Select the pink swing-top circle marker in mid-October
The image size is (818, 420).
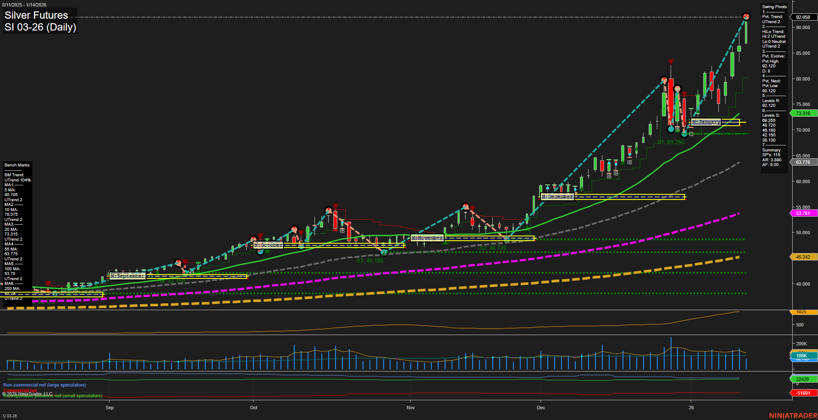(x=328, y=211)
